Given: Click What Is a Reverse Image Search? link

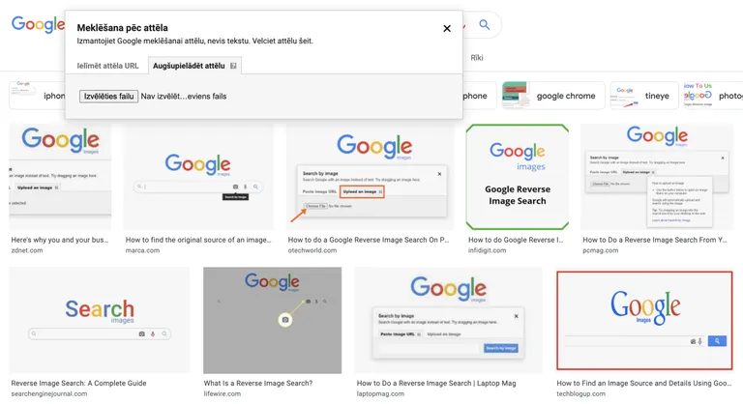Looking at the screenshot, I should coord(258,383).
